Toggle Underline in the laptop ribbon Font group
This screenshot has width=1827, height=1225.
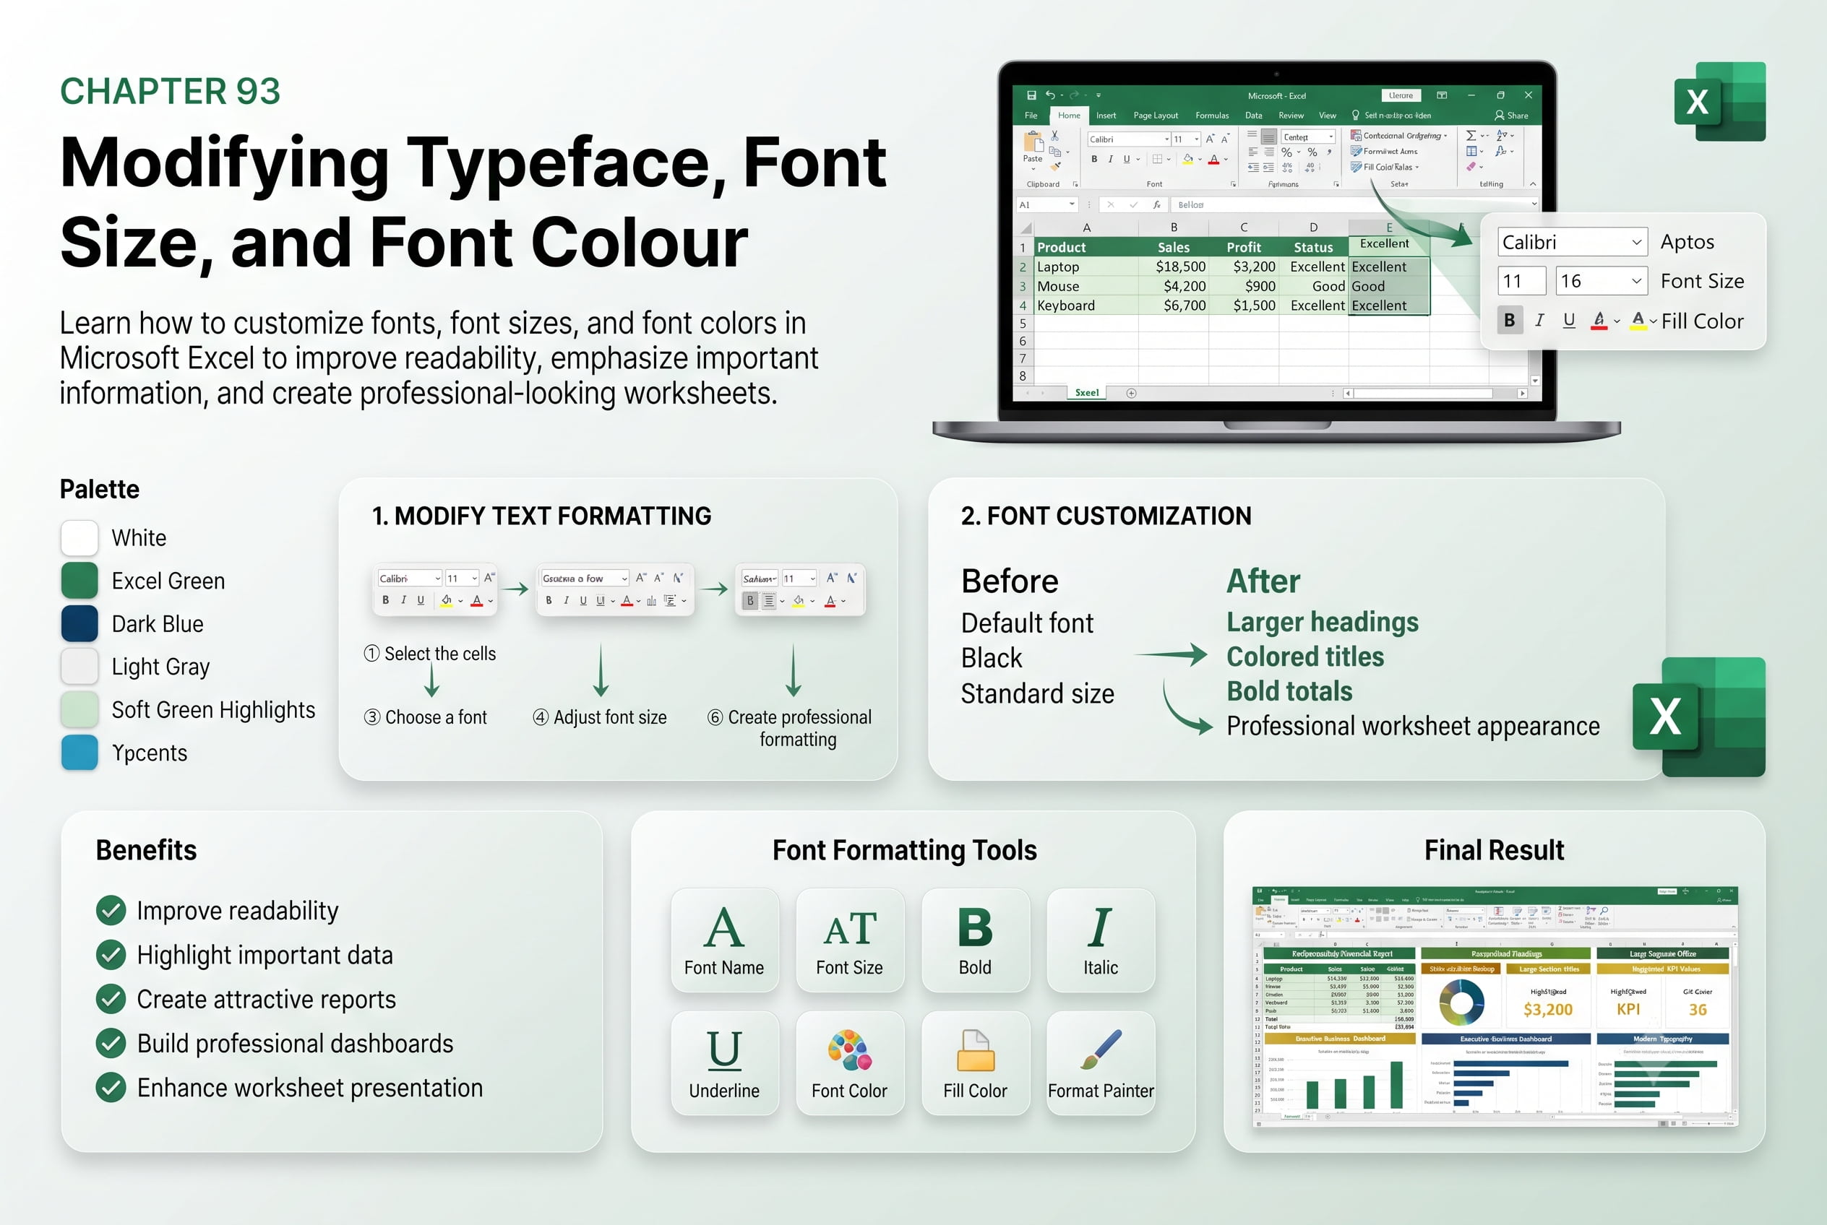pos(1127,160)
